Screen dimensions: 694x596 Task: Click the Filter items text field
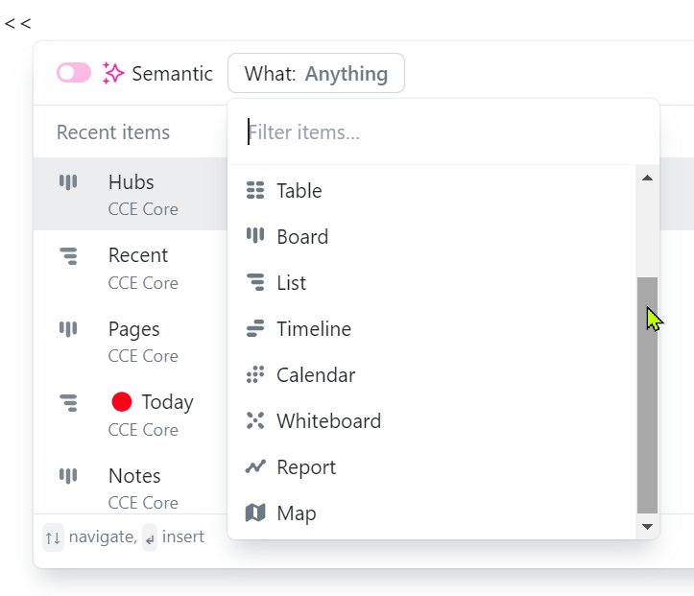[x=443, y=132]
